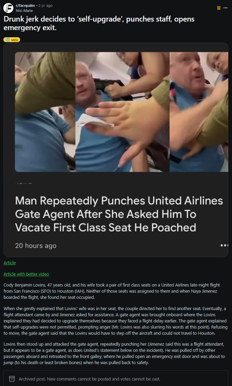This screenshot has height=386, width=232.
Task: View the left thumbnail with green sleeve
Action: [45, 112]
